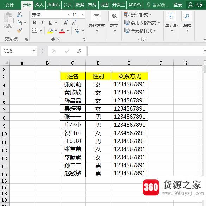Screen dimensions: 206x206
Task: Toggle Bold formatting
Action: point(35,23)
